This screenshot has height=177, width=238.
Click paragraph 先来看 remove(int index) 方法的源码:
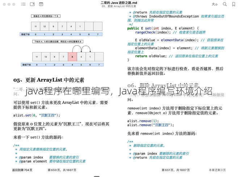coord(162,134)
